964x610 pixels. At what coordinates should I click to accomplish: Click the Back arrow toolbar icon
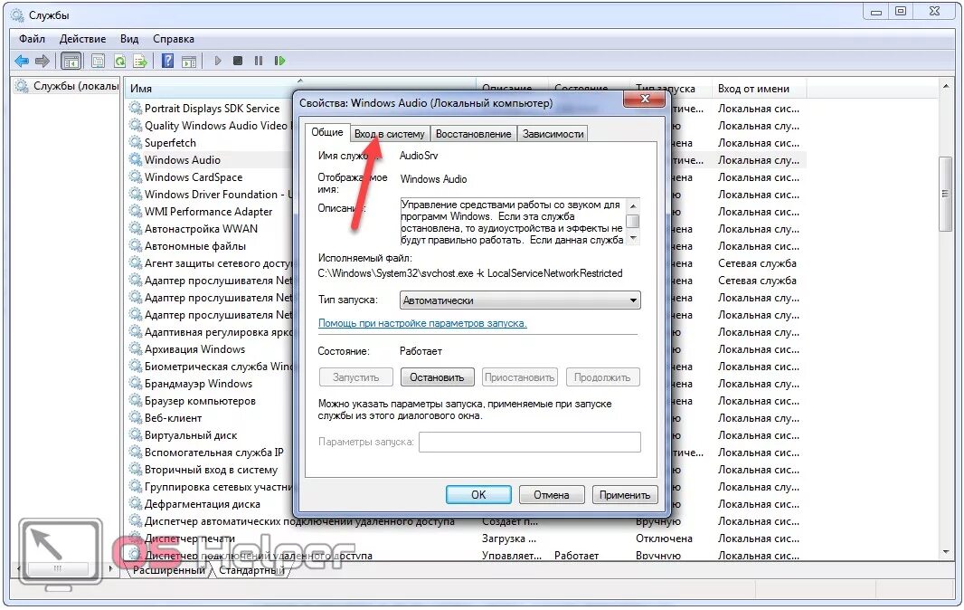22,61
